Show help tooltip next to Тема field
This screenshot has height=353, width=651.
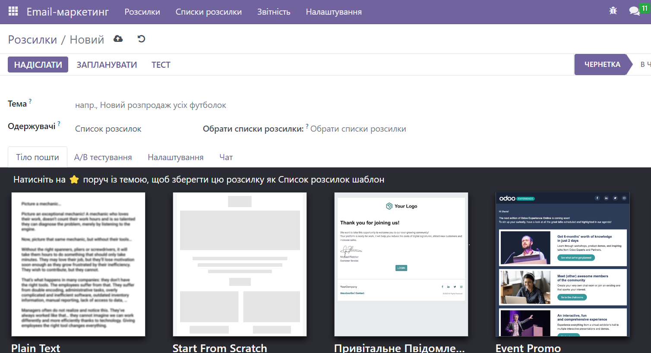30,100
